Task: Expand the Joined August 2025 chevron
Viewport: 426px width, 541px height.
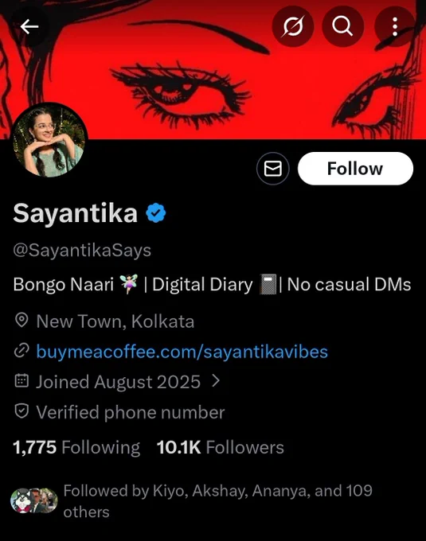Action: coord(216,381)
